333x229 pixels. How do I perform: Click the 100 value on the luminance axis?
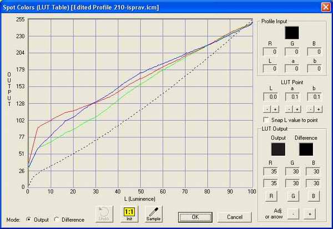(x=252, y=191)
